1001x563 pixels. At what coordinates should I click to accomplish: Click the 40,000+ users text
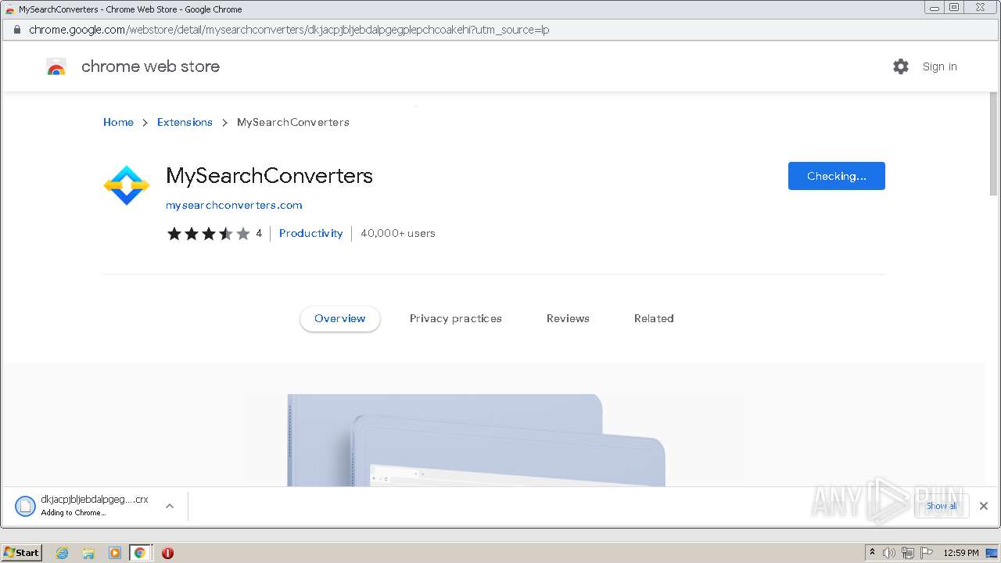(398, 233)
